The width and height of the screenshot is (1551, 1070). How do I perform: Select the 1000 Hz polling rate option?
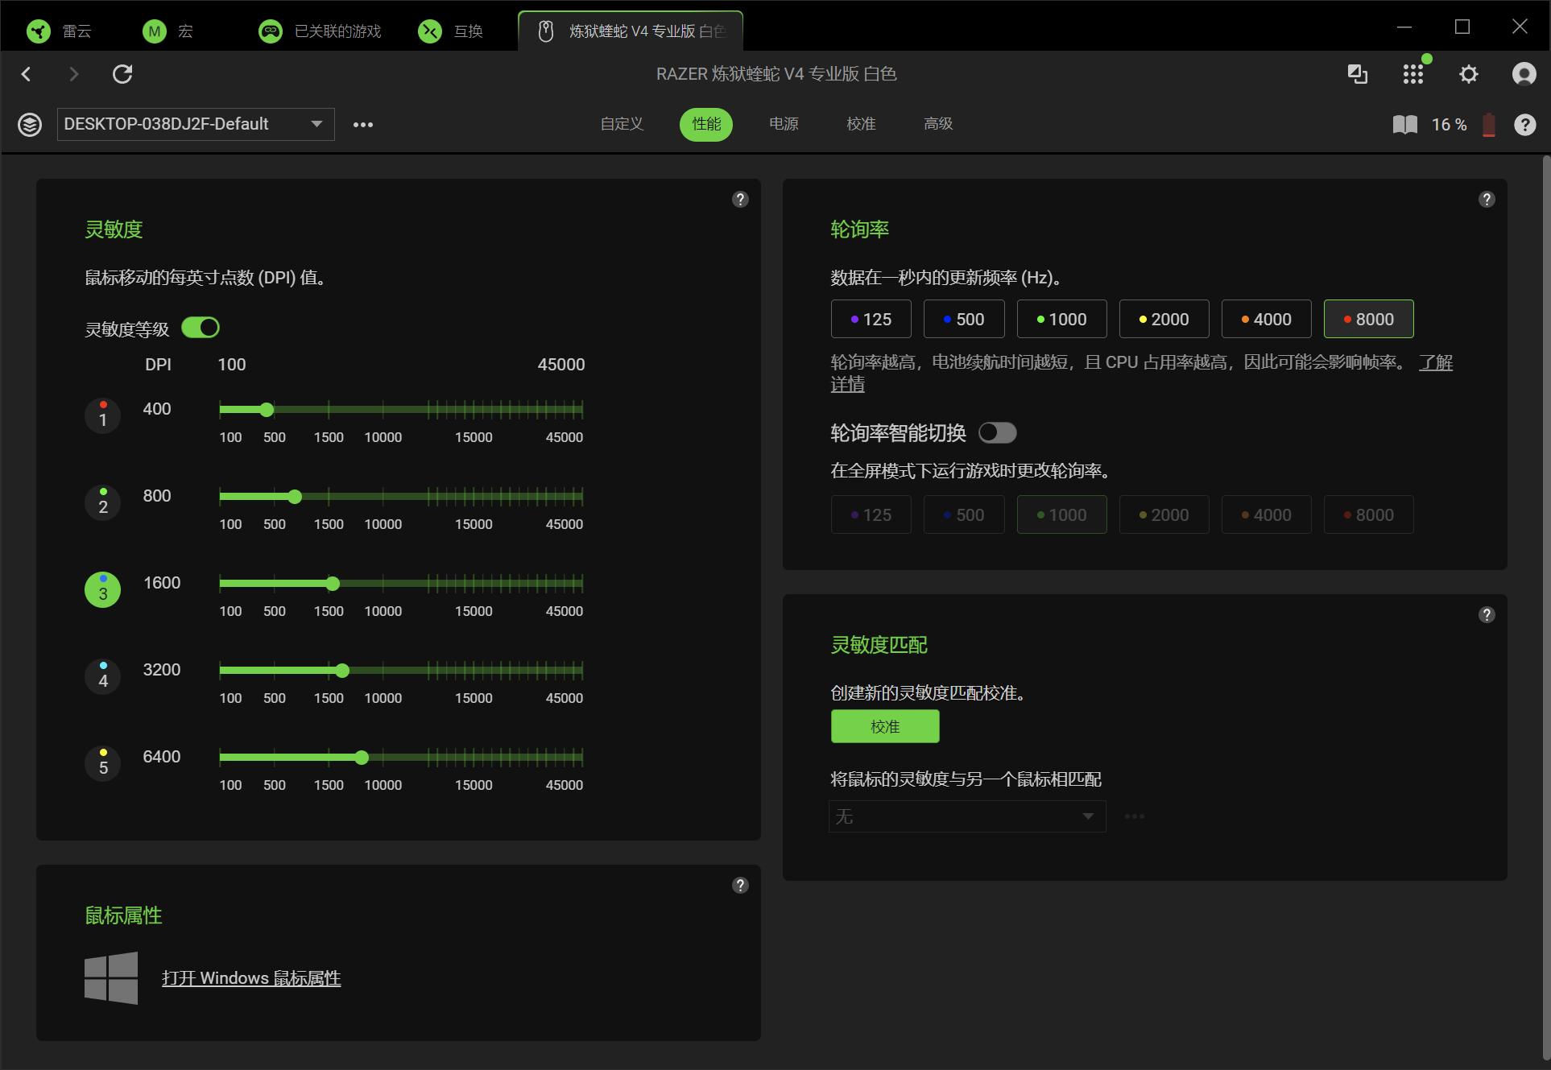(x=1061, y=319)
